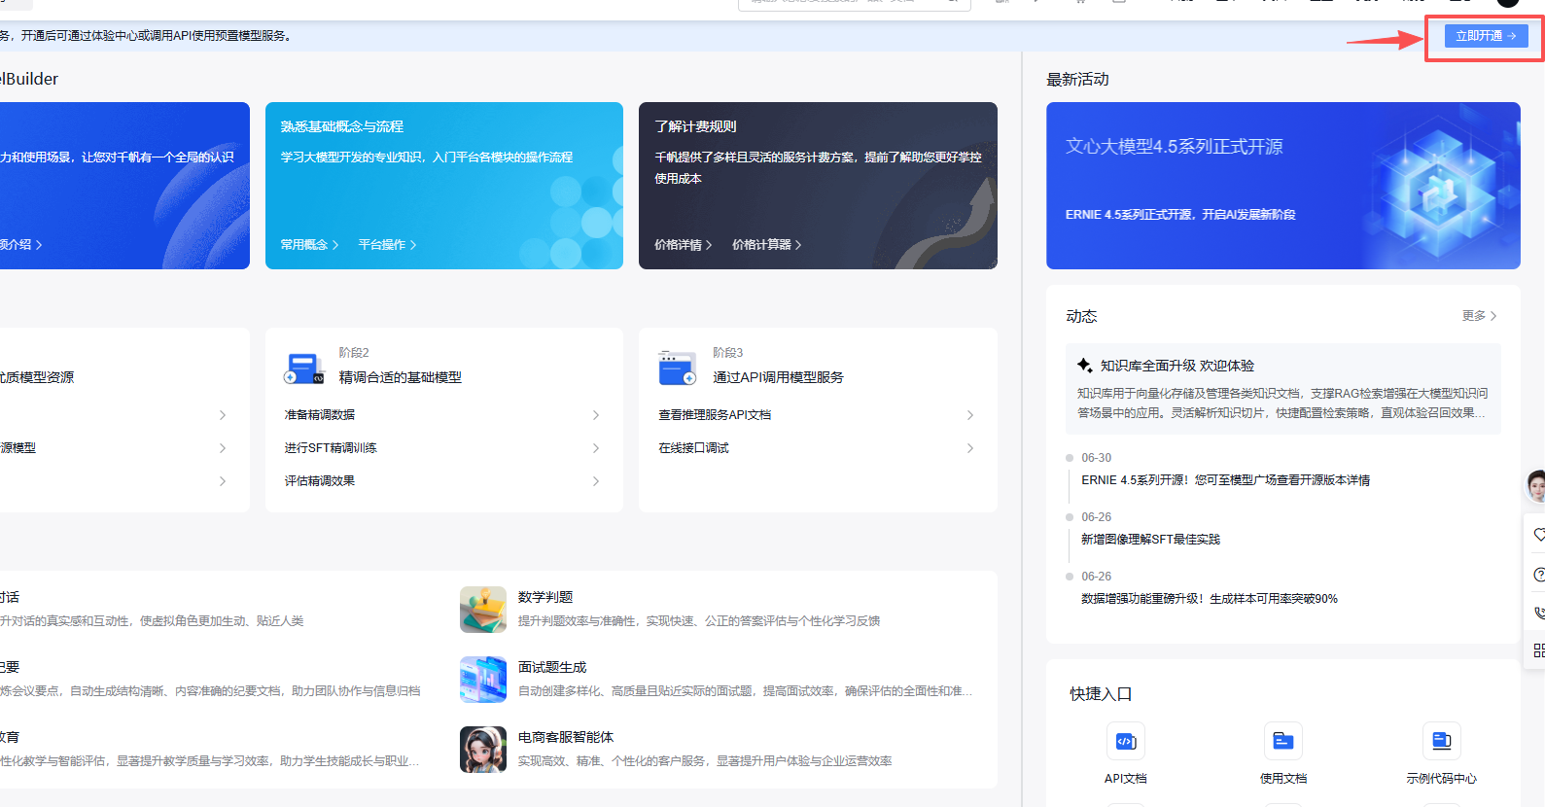Image resolution: width=1545 pixels, height=807 pixels.
Task: Click the help question mark icon
Action: pos(1538,575)
